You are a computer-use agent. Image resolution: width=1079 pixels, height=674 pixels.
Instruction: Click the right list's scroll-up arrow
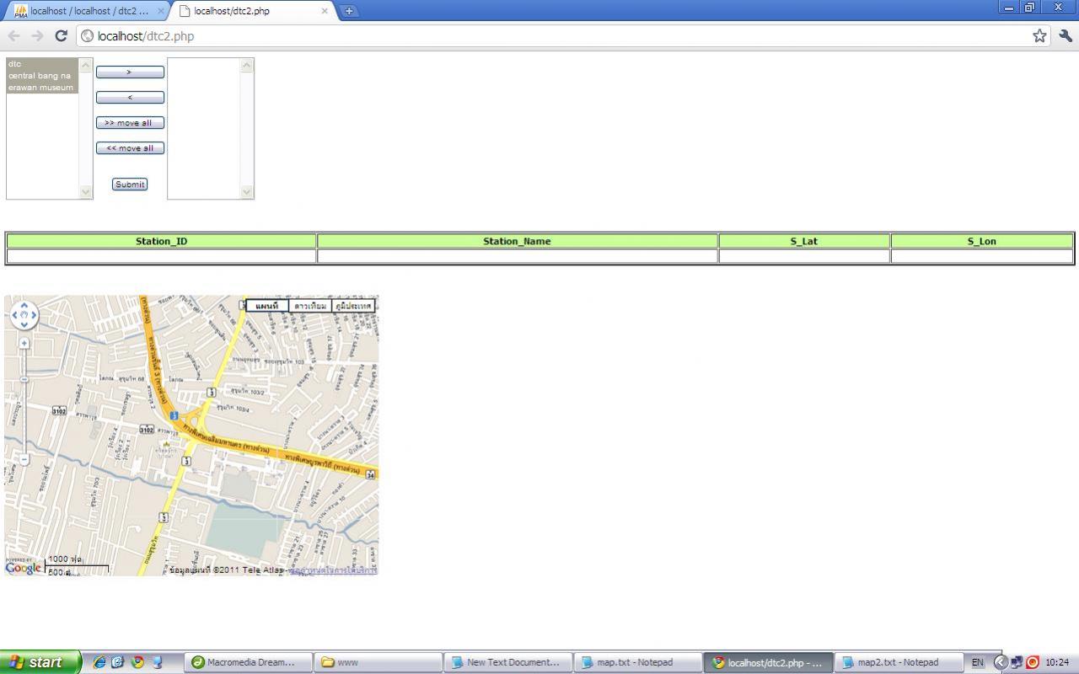coord(247,65)
